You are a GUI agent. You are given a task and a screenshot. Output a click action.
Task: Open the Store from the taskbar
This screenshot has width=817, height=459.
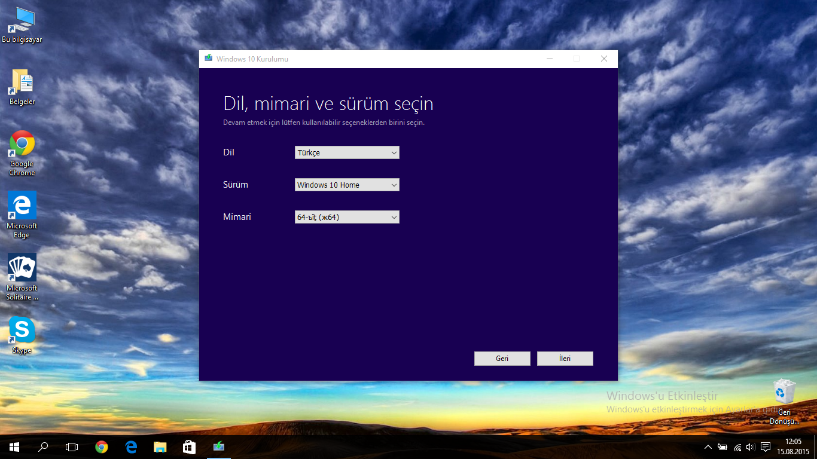click(x=189, y=446)
